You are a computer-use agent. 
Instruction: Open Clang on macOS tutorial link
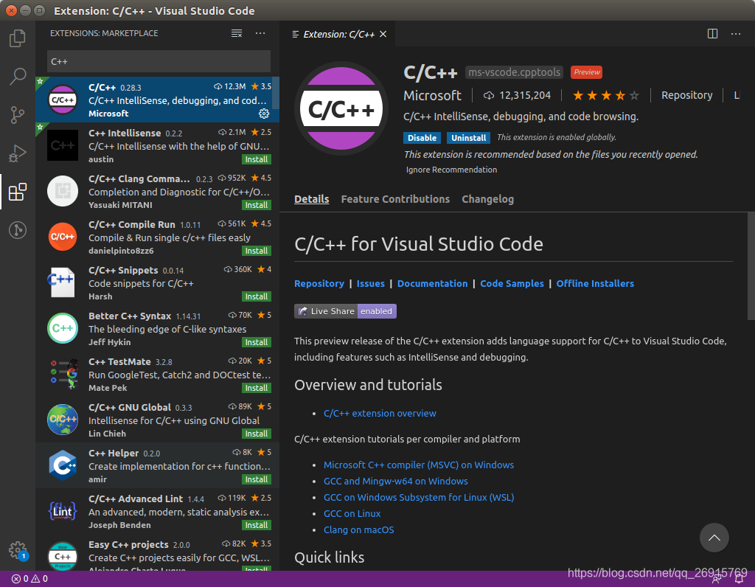[x=359, y=529]
